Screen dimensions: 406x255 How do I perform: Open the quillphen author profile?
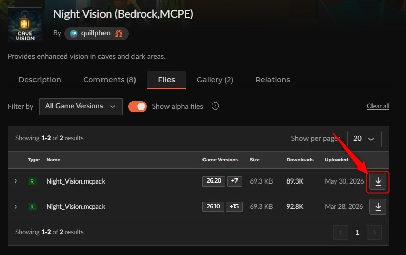click(x=96, y=33)
